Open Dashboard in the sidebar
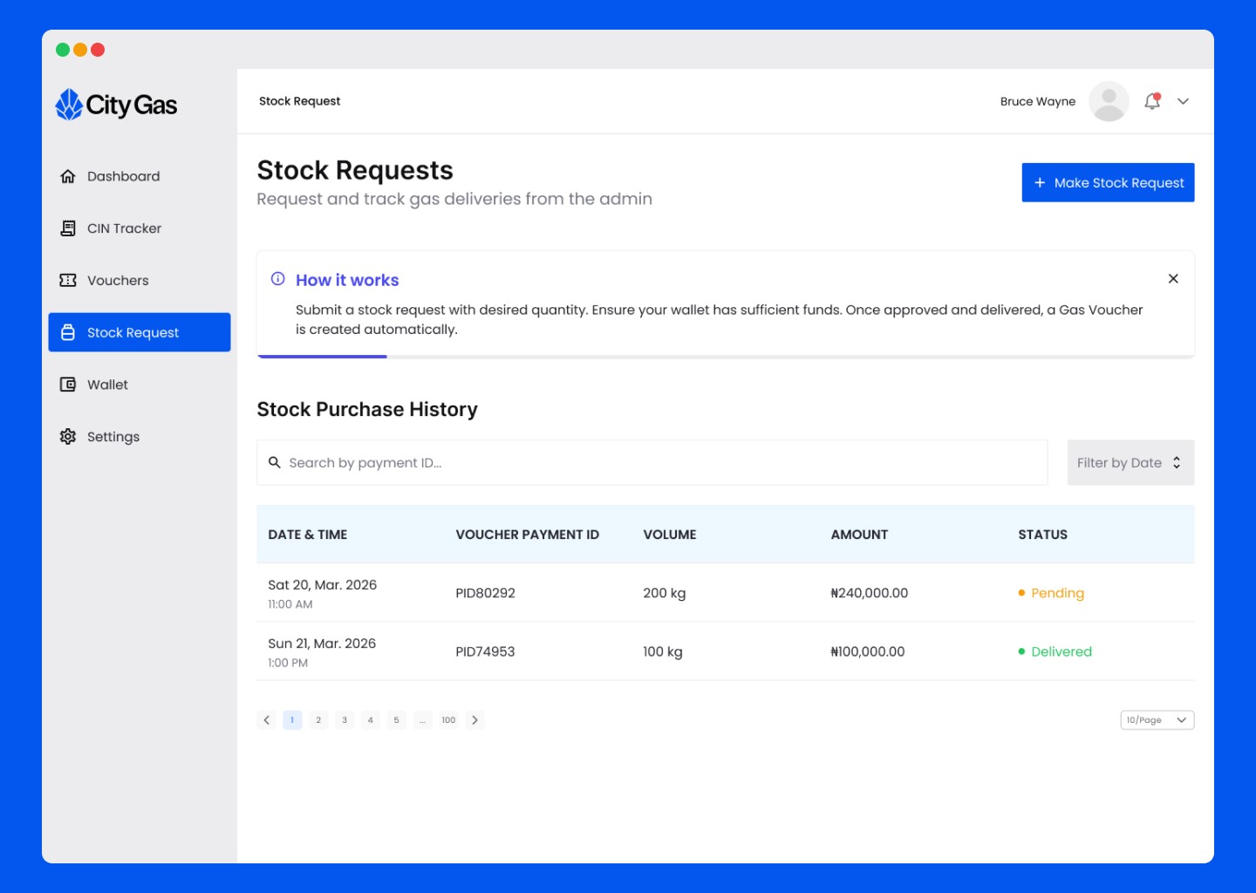Screen dimensions: 1256x893 [140, 176]
